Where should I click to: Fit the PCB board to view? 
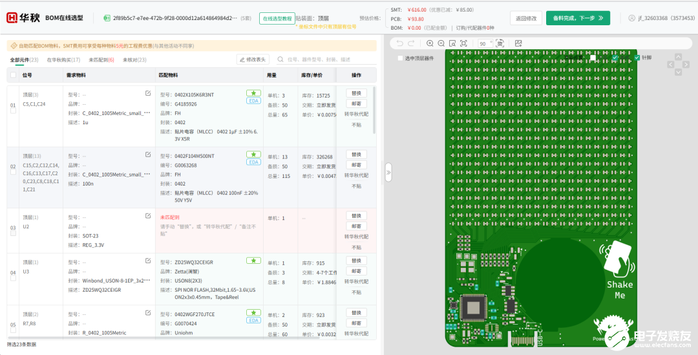(463, 43)
